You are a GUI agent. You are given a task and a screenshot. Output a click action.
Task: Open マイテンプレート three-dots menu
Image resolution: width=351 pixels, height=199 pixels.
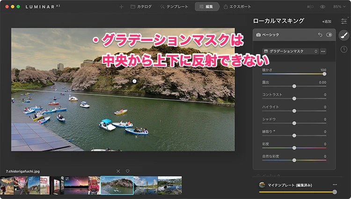(334, 185)
